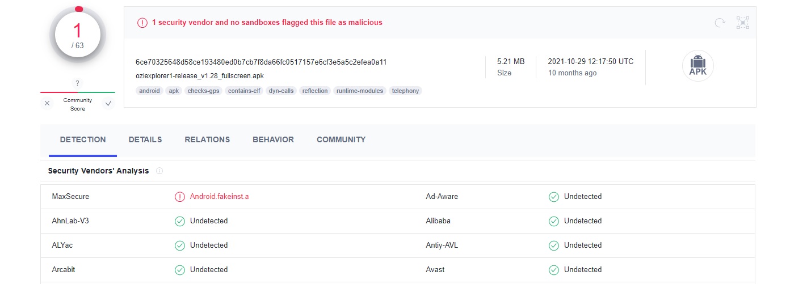This screenshot has width=790, height=284.
Task: Click the Ad-Aware undetected checkmark icon
Action: [553, 197]
